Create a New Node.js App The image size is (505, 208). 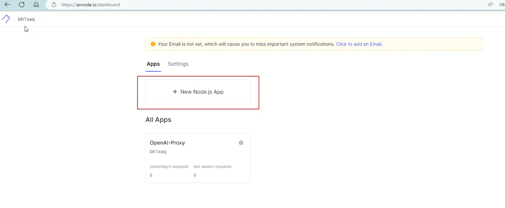click(x=198, y=92)
